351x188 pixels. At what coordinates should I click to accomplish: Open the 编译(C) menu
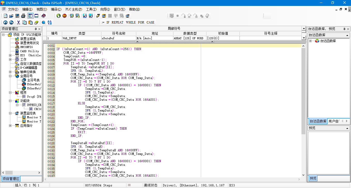pyautogui.click(x=56, y=9)
